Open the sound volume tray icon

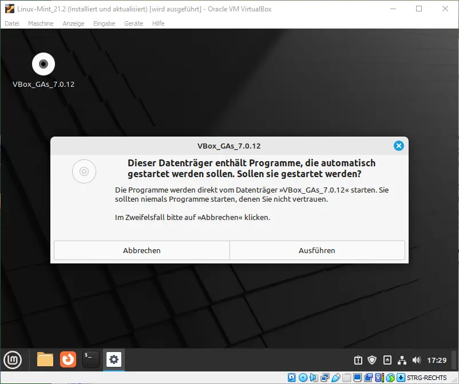pos(416,360)
